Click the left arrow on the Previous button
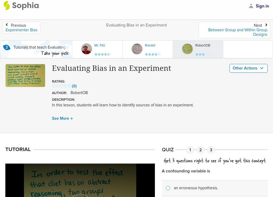The height and width of the screenshot is (197, 273). point(8,25)
